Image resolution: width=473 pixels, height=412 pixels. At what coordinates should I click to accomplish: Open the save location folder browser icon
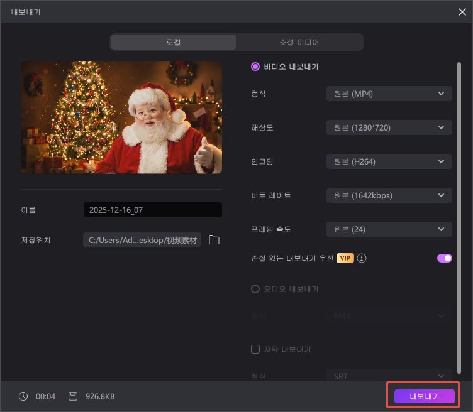[214, 240]
